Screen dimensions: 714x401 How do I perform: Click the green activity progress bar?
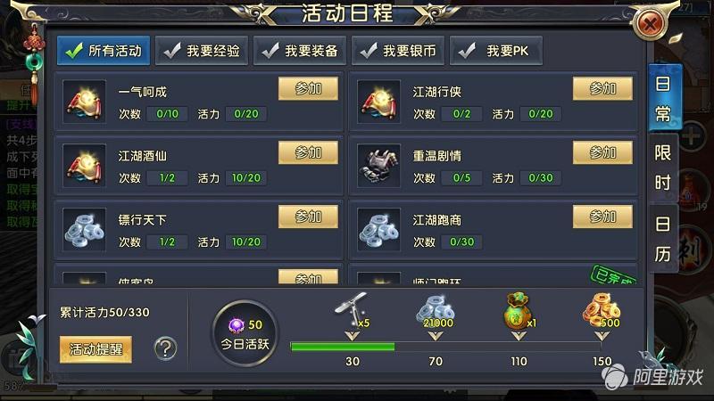343,347
